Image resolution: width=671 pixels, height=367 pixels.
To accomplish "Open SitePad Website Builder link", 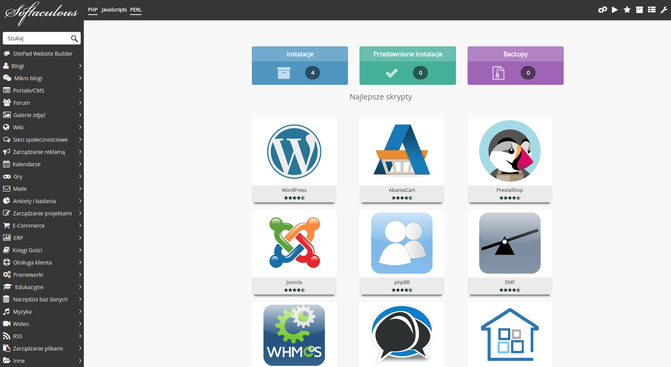I will click(x=43, y=54).
